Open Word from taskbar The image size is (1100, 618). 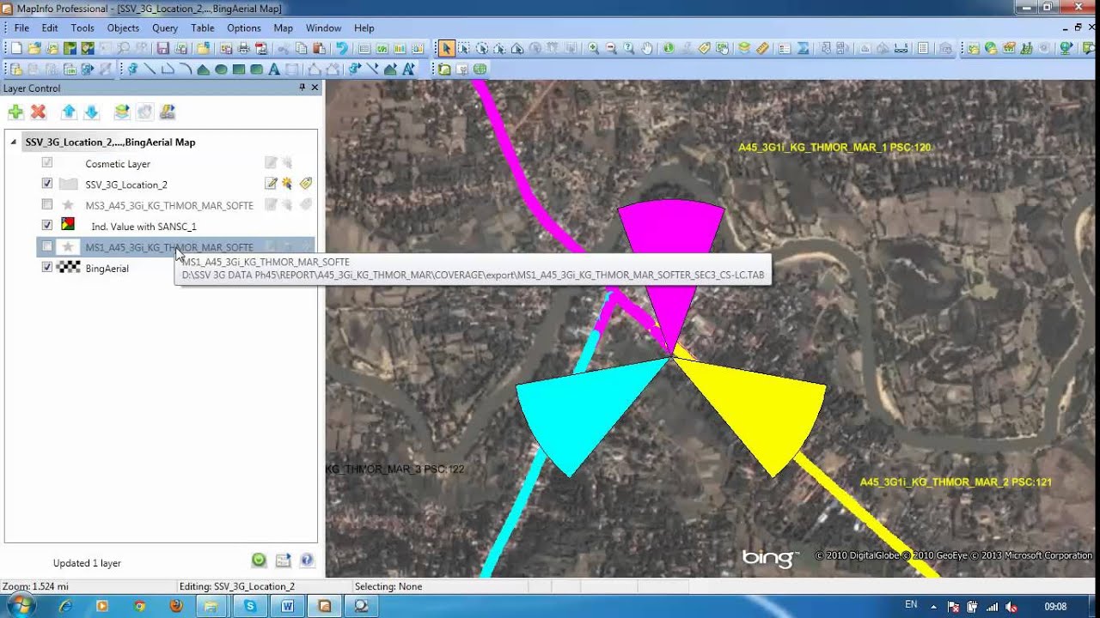click(x=287, y=606)
